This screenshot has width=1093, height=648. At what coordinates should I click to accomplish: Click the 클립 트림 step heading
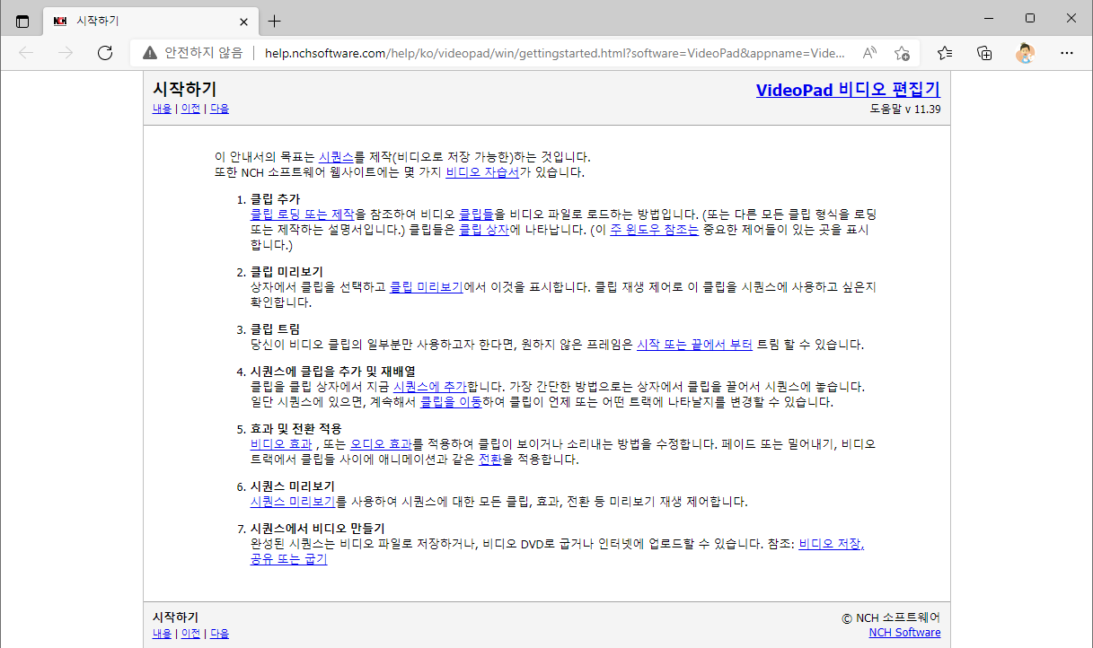click(x=276, y=329)
